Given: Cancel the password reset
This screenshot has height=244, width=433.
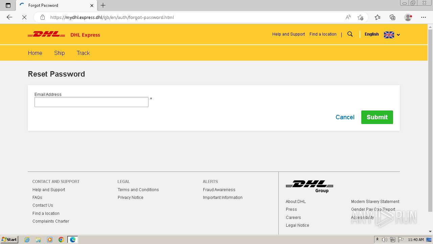Looking at the screenshot, I should (x=345, y=117).
